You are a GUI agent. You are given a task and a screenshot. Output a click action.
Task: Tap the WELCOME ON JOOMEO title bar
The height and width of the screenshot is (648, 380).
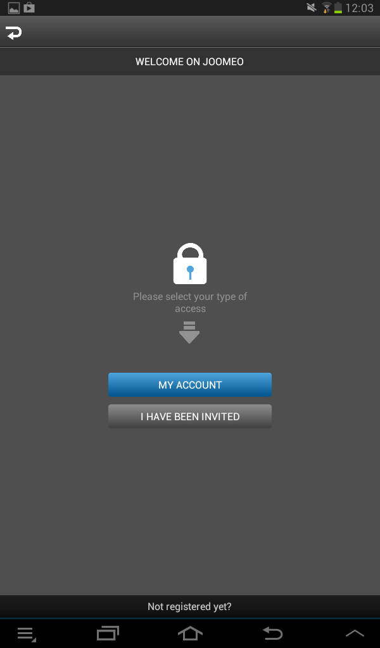coord(190,61)
